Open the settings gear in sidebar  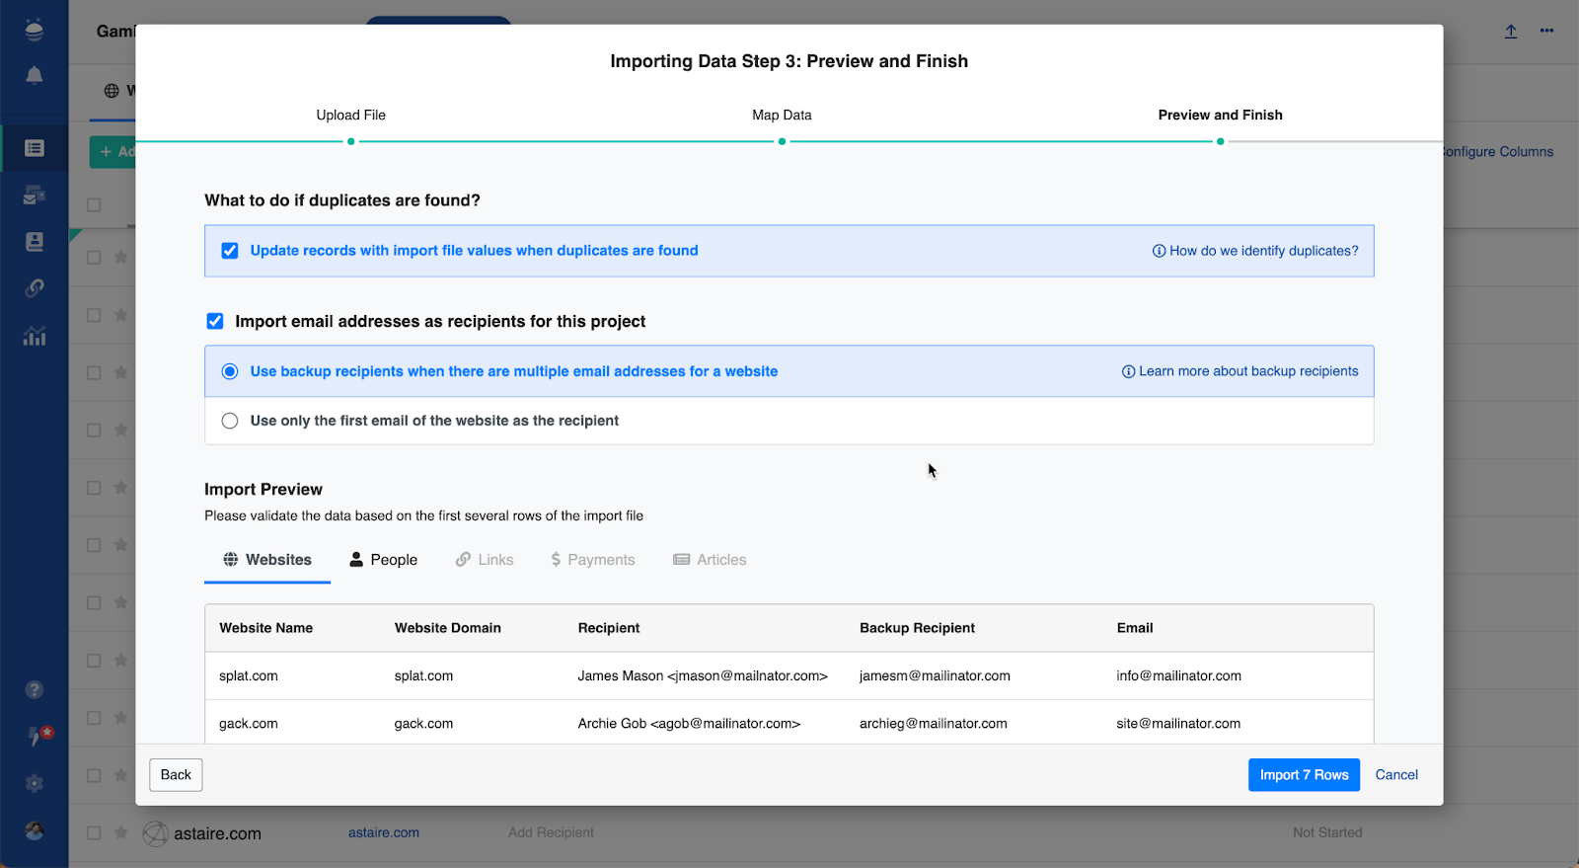[x=34, y=783]
